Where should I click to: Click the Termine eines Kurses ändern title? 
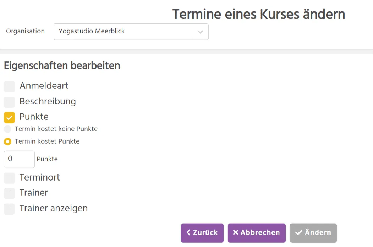[259, 14]
